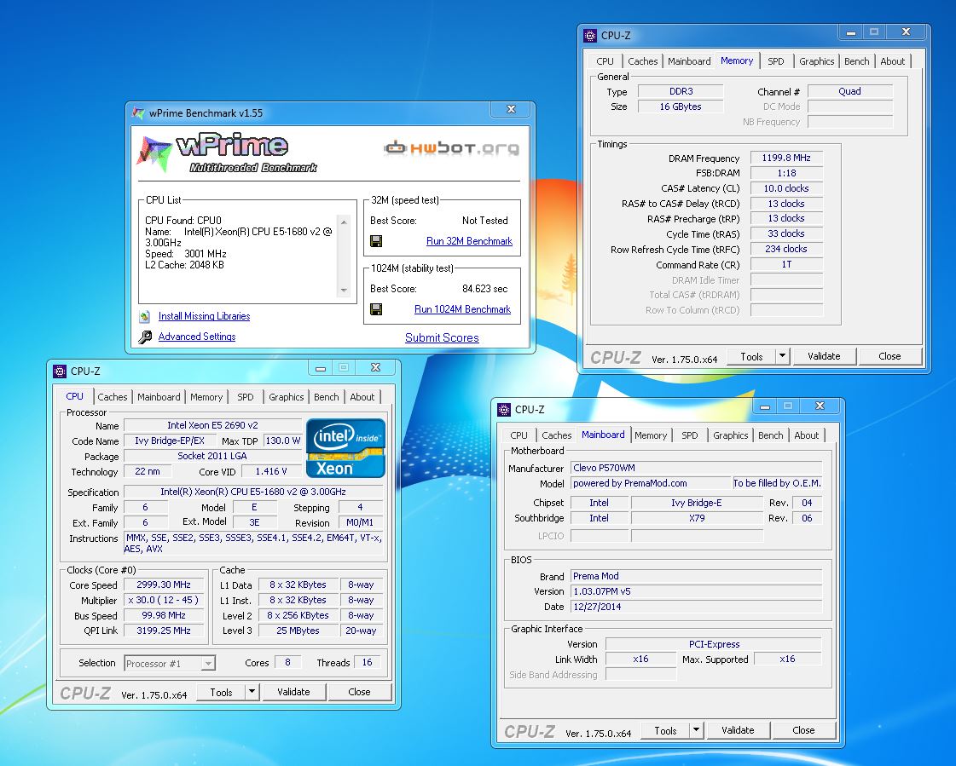Click the BIOS Version field 1.03.07PM v5
Image resolution: width=956 pixels, height=766 pixels.
[696, 591]
